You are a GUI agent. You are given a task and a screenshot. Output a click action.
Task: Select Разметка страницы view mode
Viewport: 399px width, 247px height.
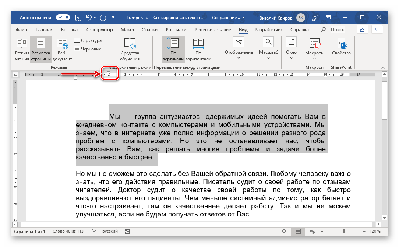(41, 50)
